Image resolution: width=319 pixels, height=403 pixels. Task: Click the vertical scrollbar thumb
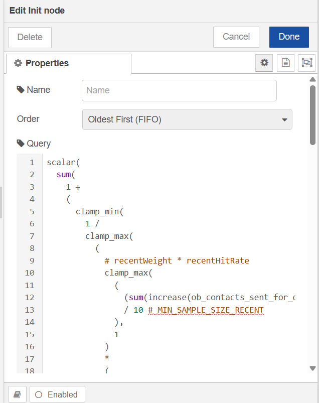pyautogui.click(x=312, y=115)
